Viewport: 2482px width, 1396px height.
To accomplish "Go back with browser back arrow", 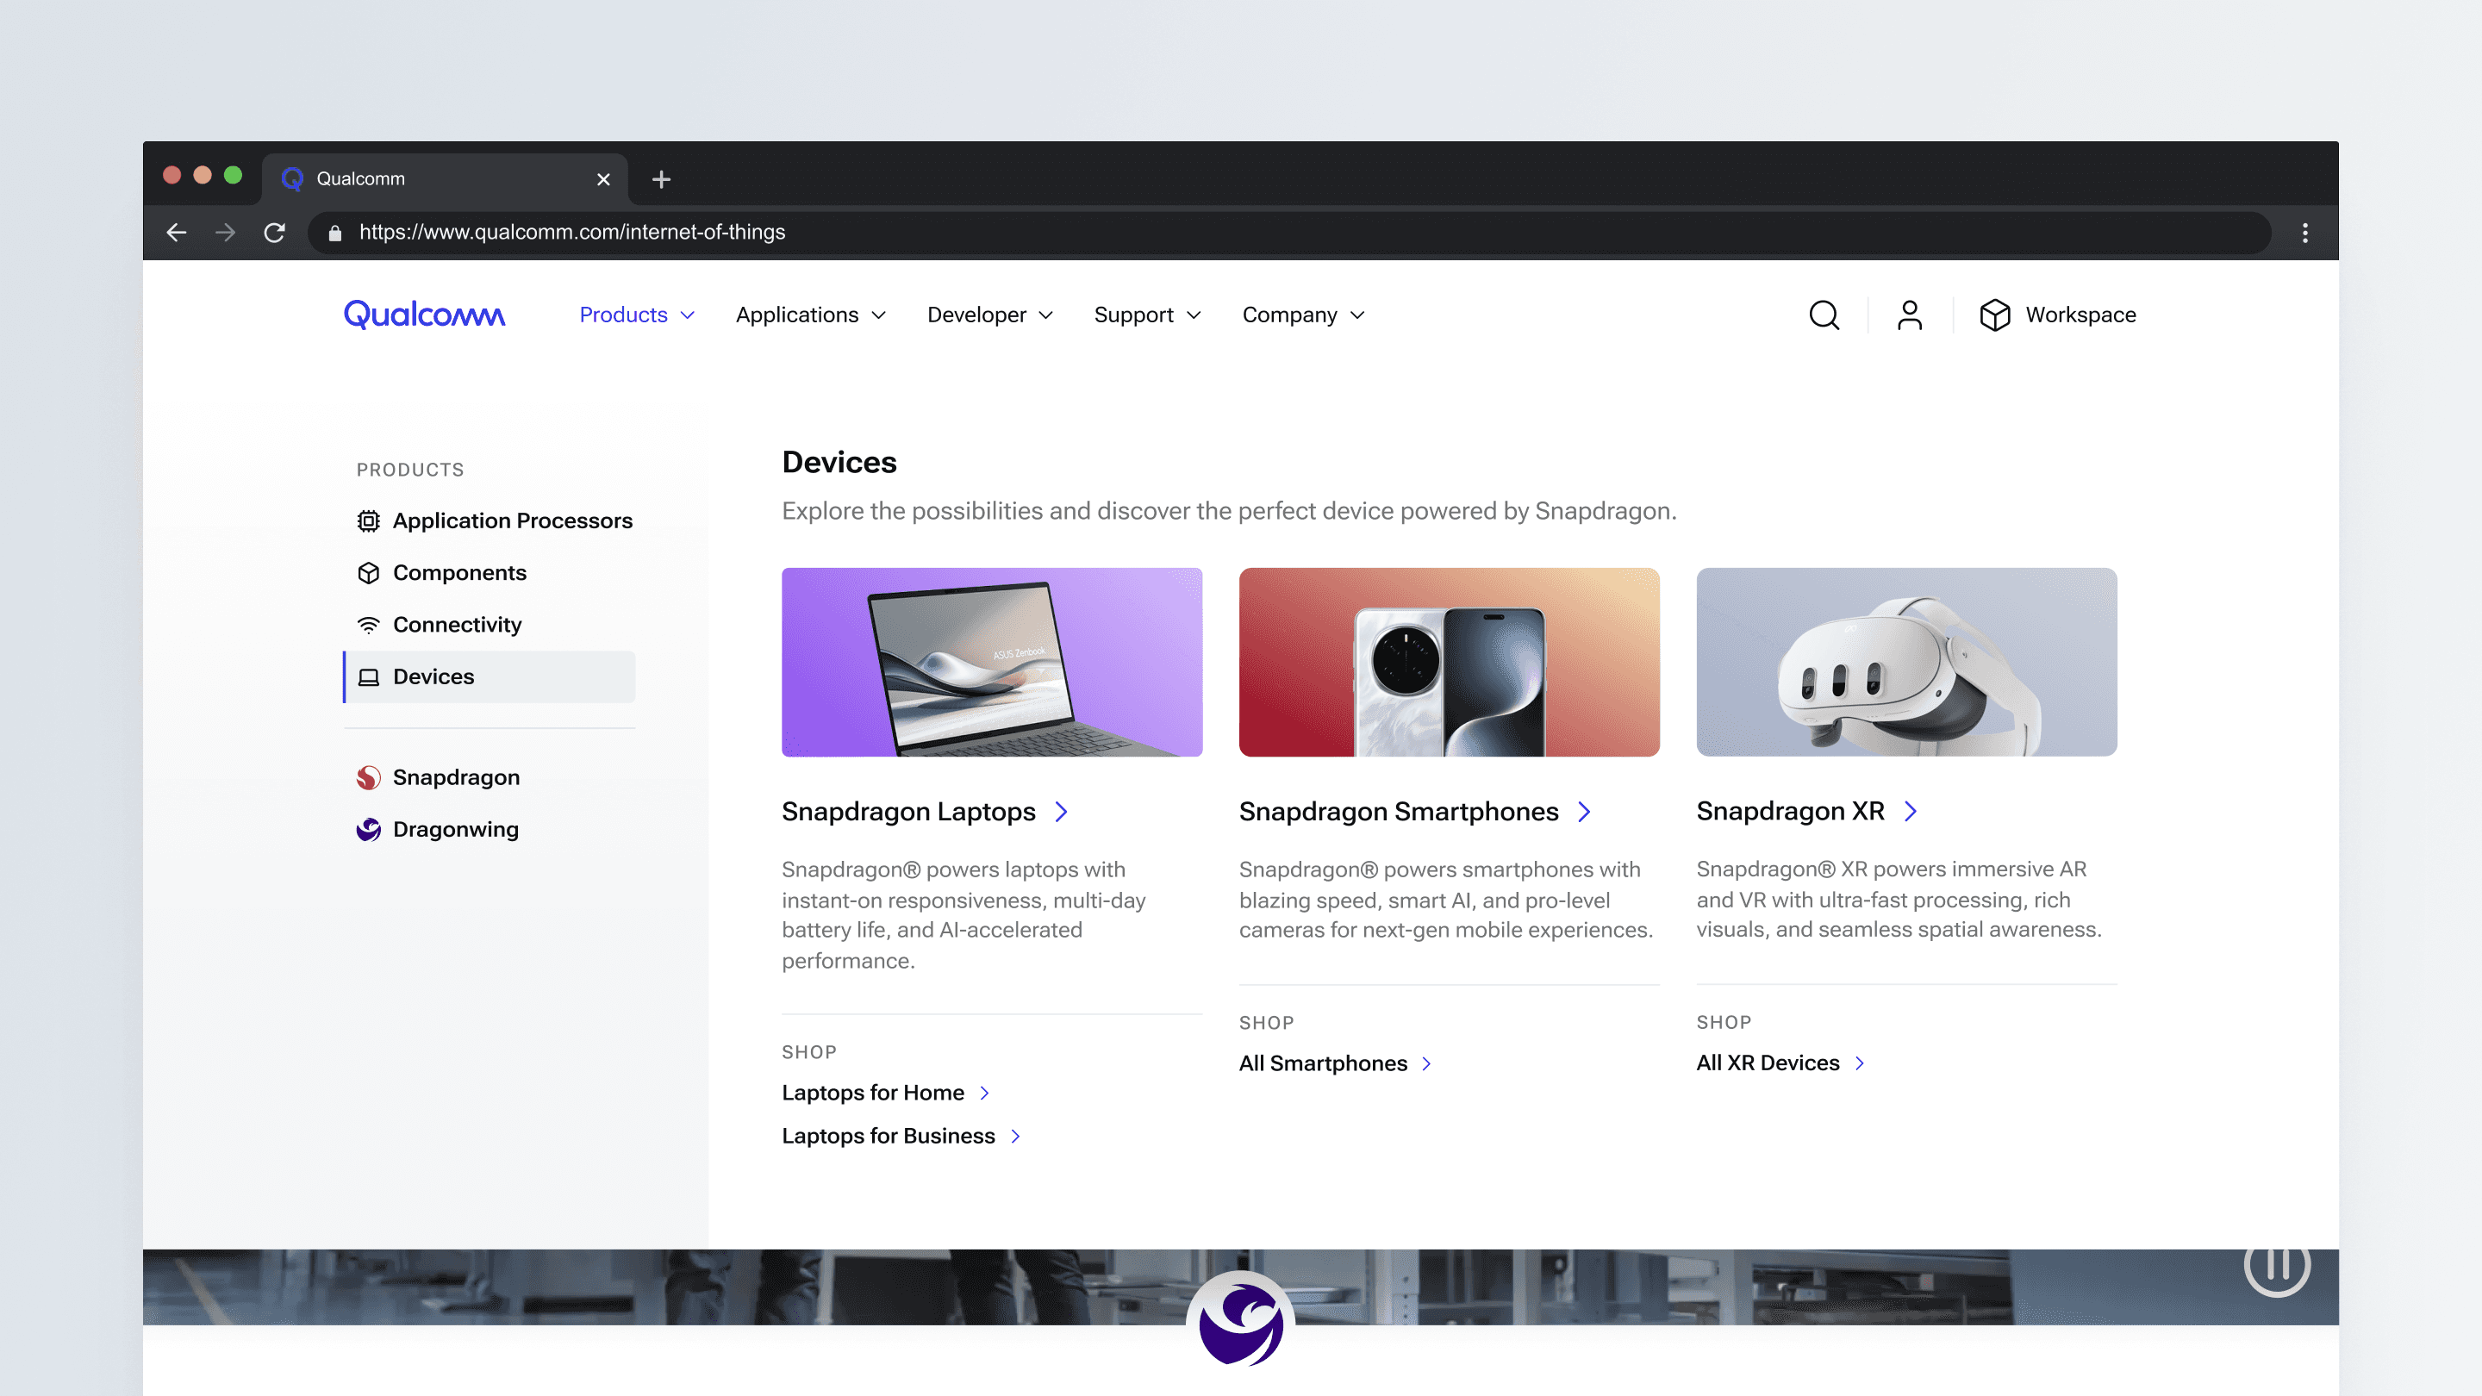I will (x=177, y=232).
